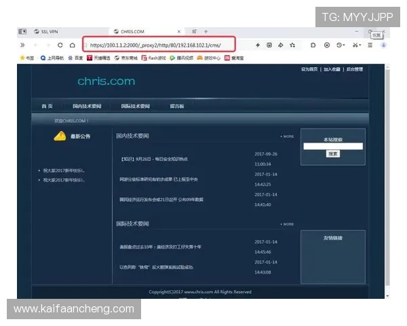Click MORE beside 国内技术要闻 section heading

[287, 137]
